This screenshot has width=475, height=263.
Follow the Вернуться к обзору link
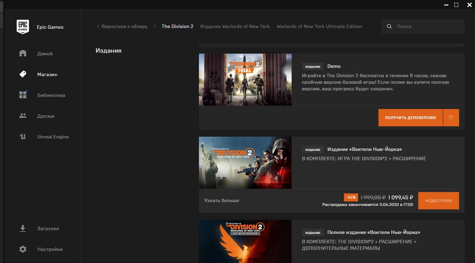[x=125, y=26]
